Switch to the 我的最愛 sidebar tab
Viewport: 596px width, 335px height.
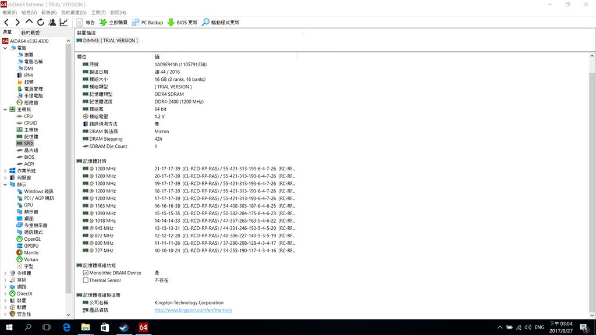[30, 33]
